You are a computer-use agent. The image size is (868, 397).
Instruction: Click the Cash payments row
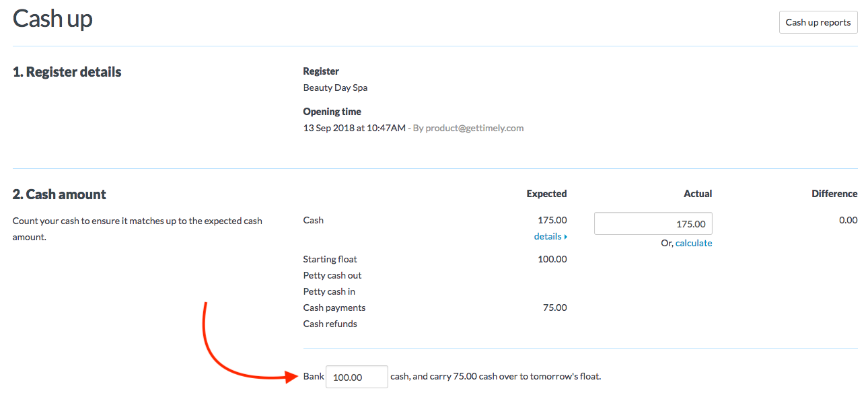(x=334, y=308)
